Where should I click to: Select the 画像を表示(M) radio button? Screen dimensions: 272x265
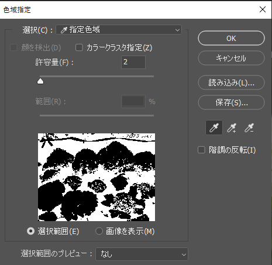pos(99,231)
